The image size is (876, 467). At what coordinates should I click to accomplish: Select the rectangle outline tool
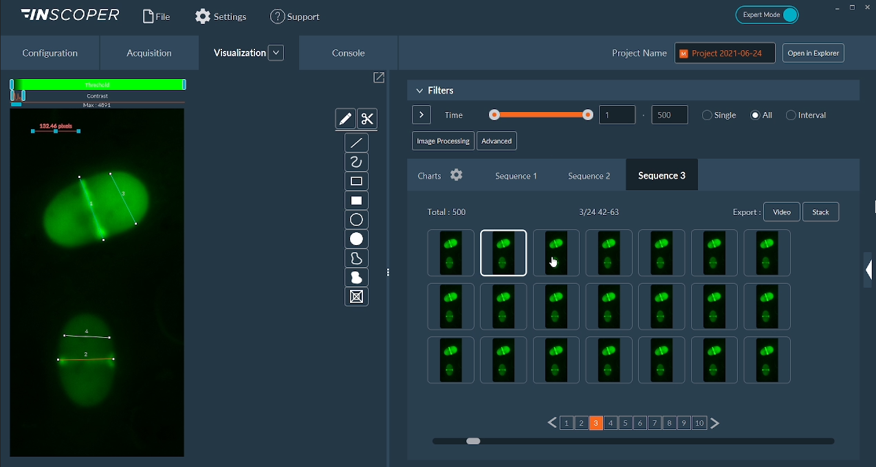point(356,181)
